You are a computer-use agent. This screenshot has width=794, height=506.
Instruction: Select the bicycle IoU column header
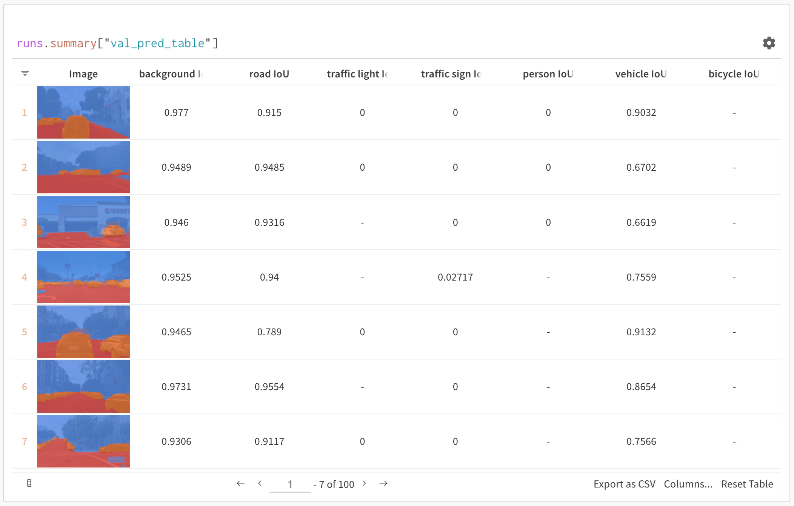tap(733, 74)
